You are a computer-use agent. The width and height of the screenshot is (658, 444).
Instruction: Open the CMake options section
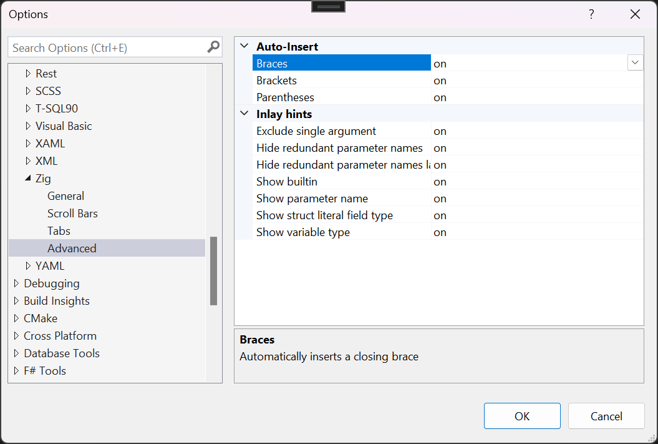point(40,318)
